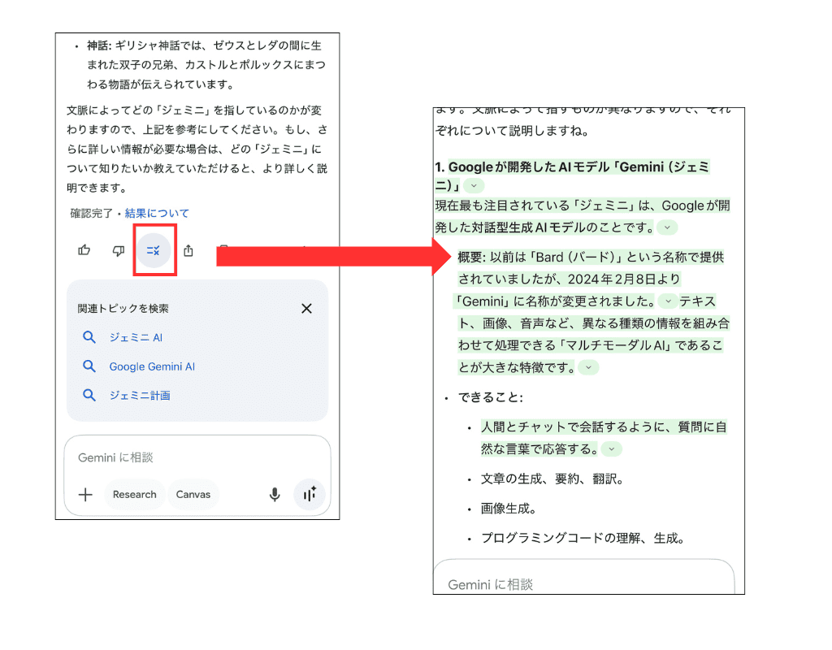Close the 関連トピックを検索 panel

click(x=306, y=309)
